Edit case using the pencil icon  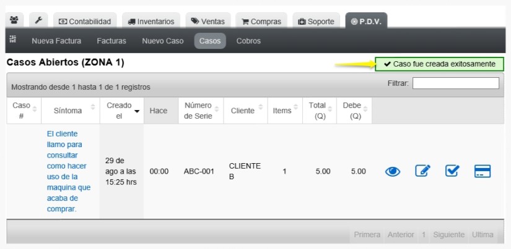click(422, 171)
